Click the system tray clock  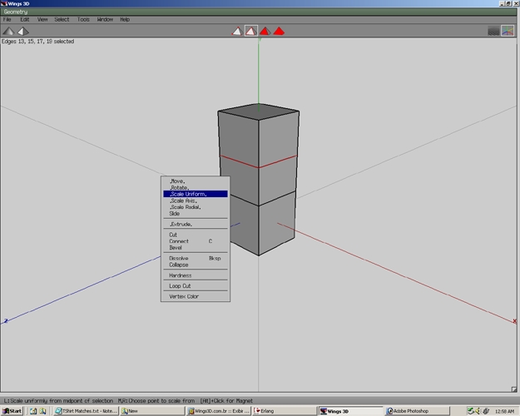[504, 411]
